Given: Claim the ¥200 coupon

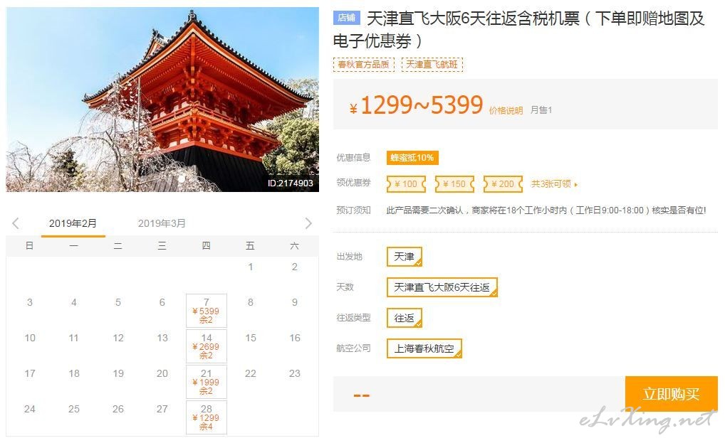Looking at the screenshot, I should point(503,183).
